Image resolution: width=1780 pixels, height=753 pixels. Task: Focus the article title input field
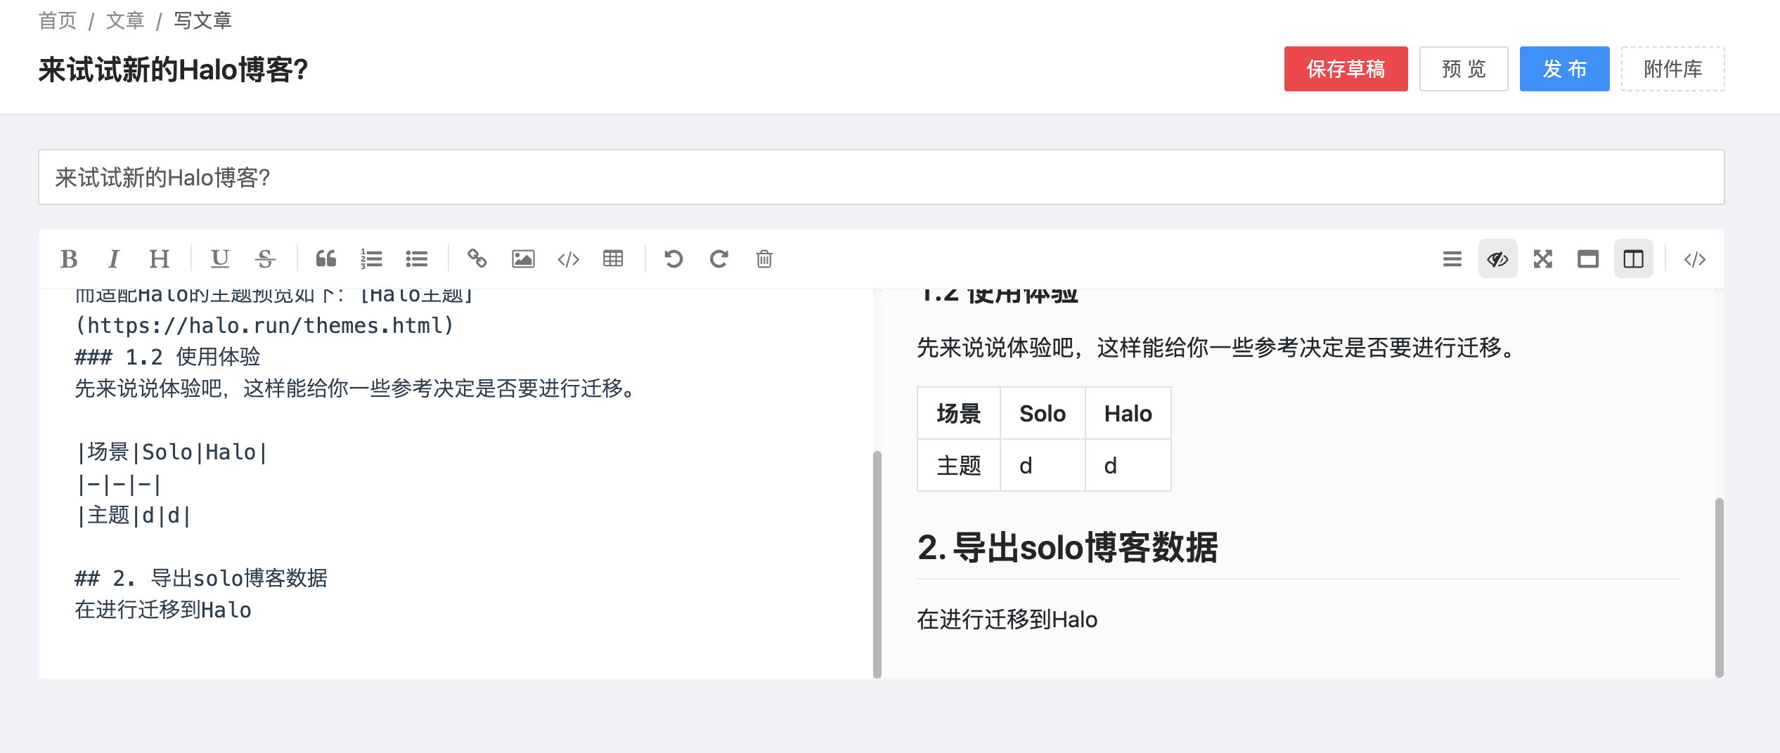pyautogui.click(x=882, y=177)
